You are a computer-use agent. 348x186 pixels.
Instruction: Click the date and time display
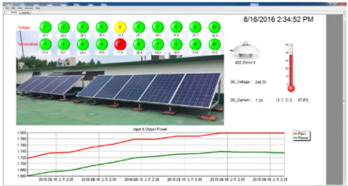pos(278,19)
